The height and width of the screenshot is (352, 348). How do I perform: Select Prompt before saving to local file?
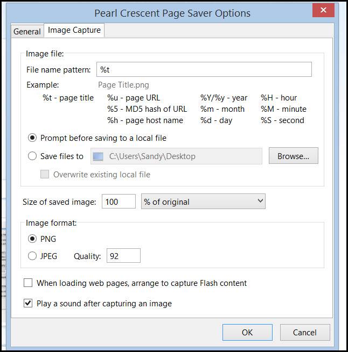32,138
